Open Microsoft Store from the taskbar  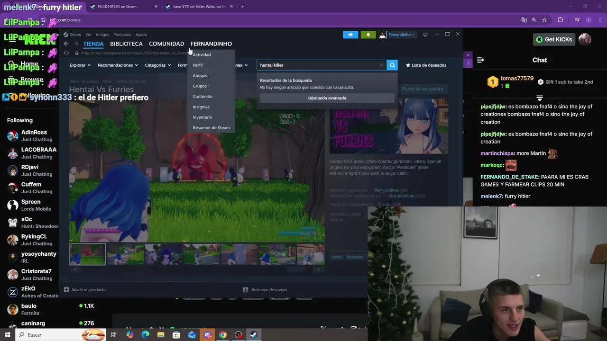click(x=176, y=335)
